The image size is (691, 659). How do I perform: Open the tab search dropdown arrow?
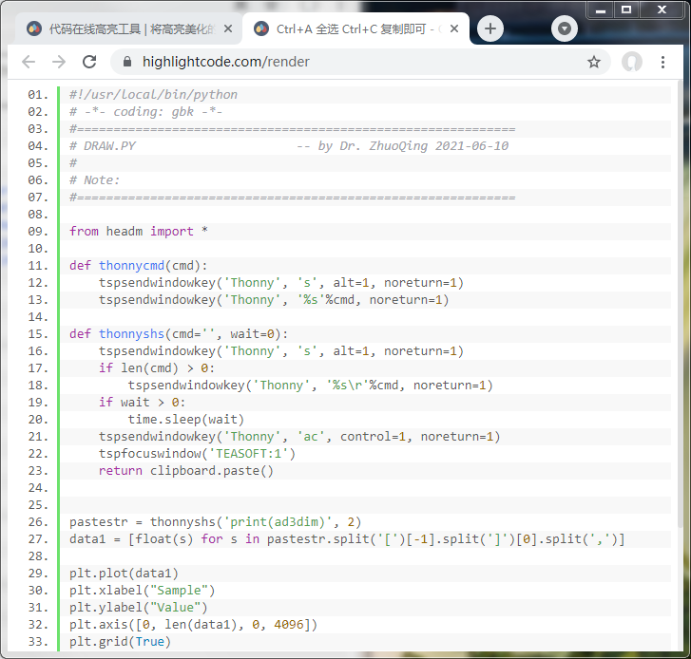point(564,28)
